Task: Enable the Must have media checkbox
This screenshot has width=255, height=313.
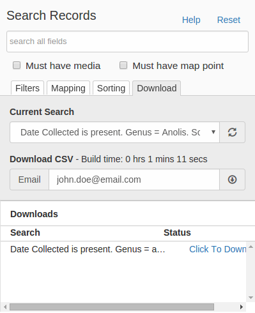Action: pyautogui.click(x=17, y=65)
